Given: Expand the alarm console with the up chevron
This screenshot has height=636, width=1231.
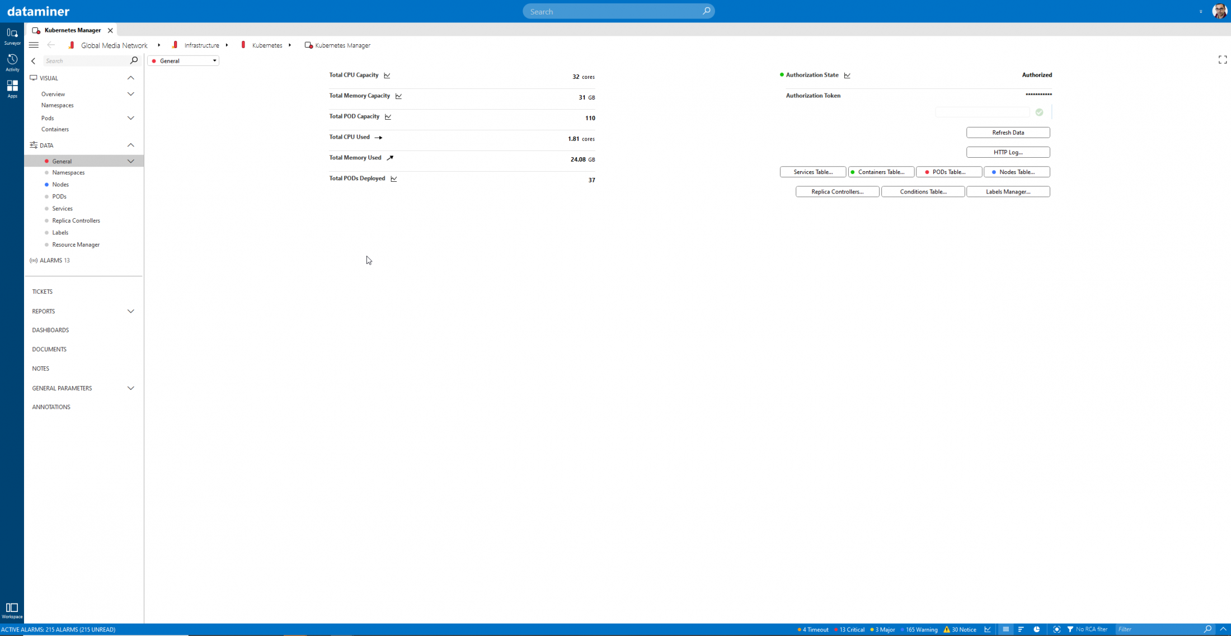Looking at the screenshot, I should click(1223, 629).
